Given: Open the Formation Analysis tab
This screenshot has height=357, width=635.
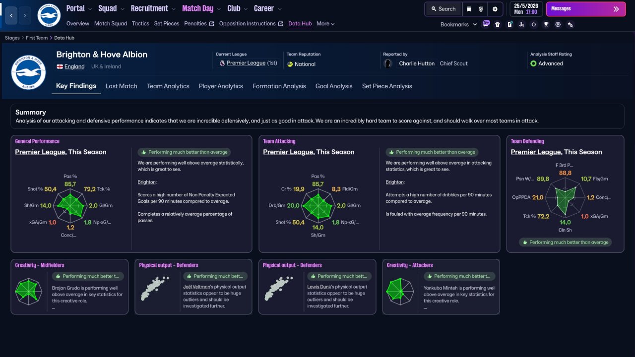Looking at the screenshot, I should (279, 86).
